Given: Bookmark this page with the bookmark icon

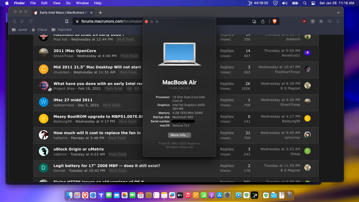Looking at the screenshot, I should click(x=67, y=21).
